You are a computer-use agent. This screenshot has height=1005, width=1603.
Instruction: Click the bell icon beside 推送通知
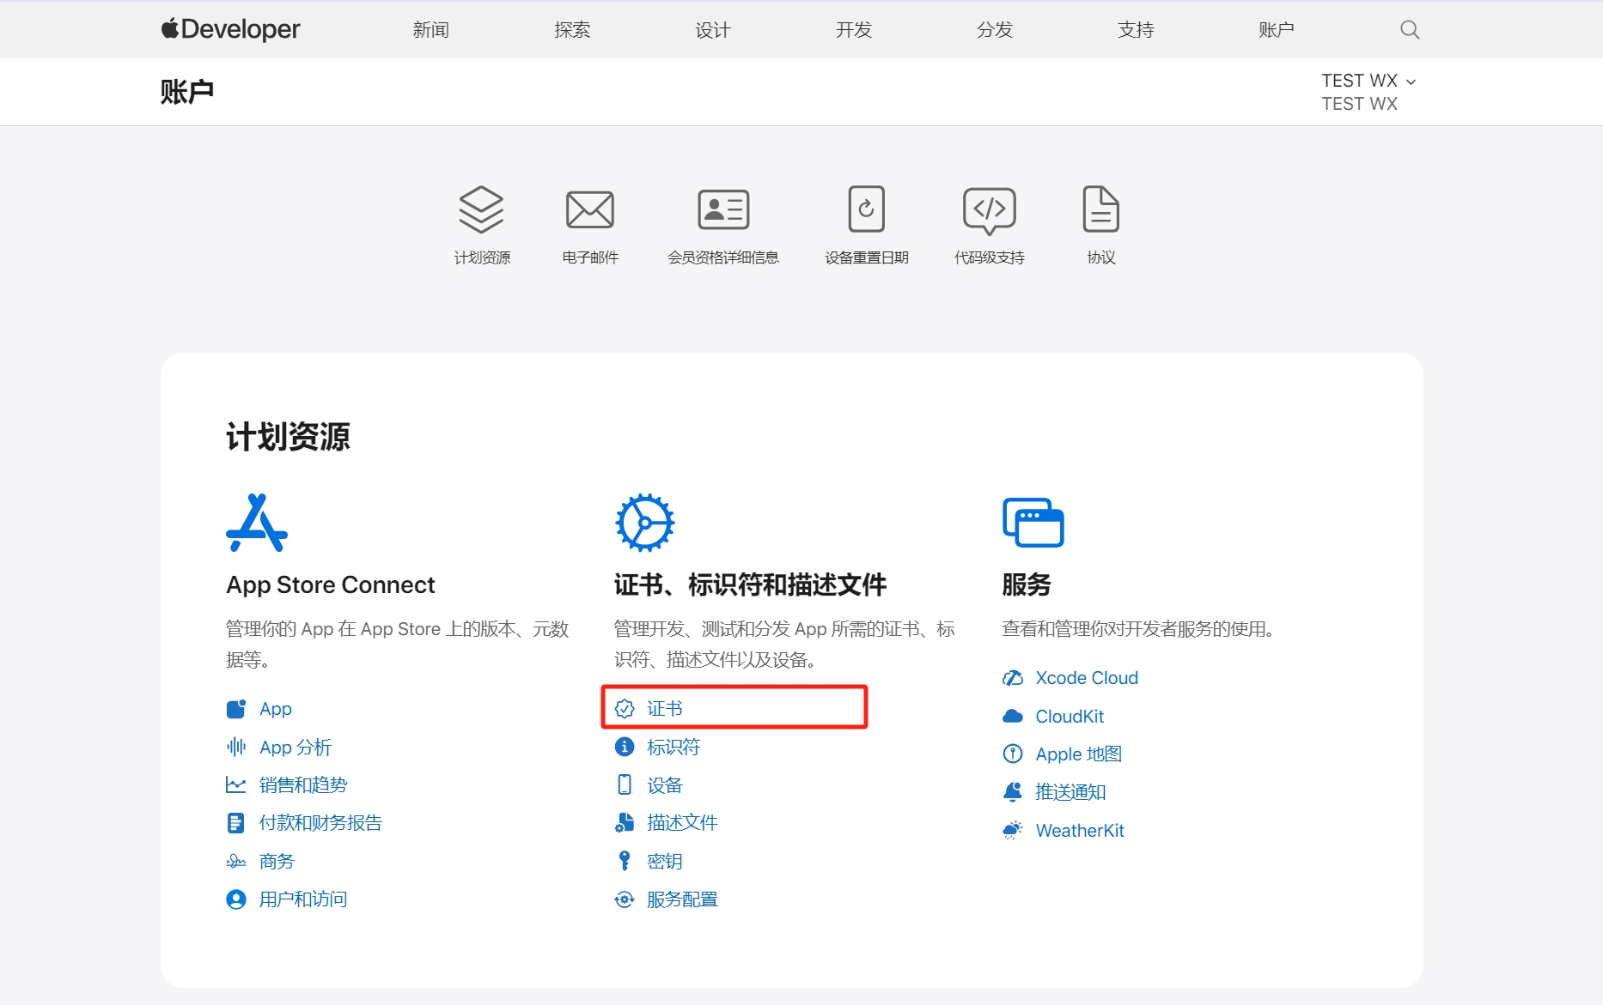point(1013,792)
